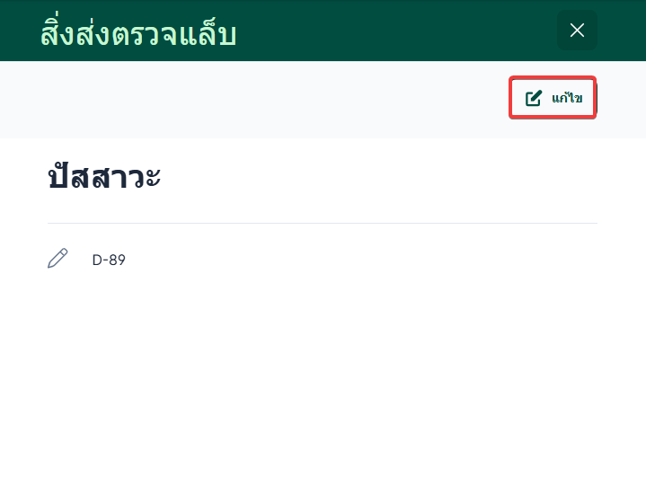
Task: Click the large bold ปัสสาวะ title
Action: [104, 178]
